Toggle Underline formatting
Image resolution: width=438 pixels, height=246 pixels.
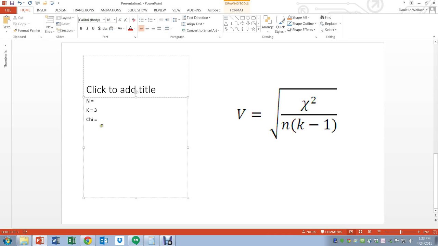(93, 28)
